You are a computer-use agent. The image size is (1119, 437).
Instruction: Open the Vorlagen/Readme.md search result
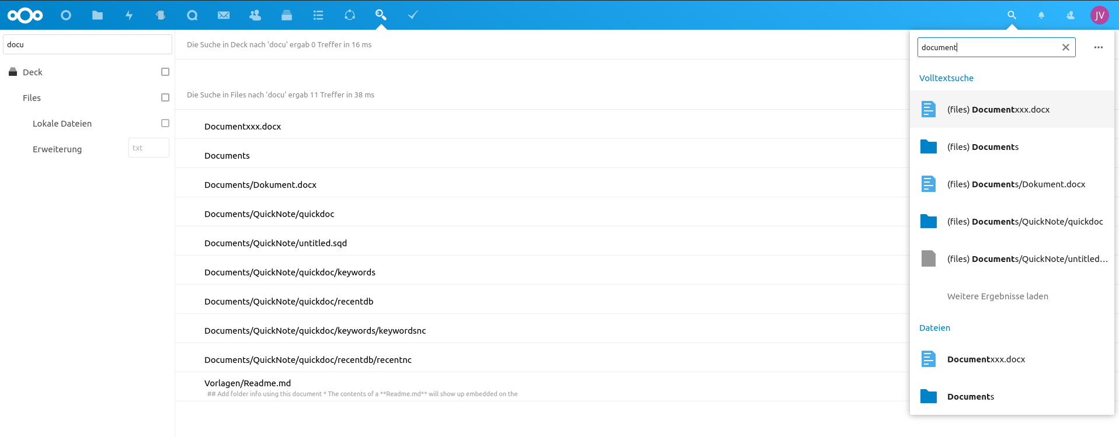pos(248,383)
